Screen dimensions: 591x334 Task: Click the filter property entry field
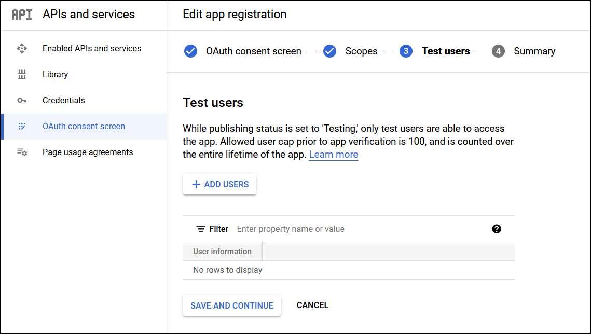coord(291,229)
